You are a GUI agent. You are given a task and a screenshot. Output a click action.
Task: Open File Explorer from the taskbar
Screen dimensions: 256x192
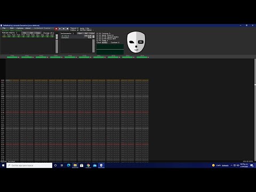point(75,165)
